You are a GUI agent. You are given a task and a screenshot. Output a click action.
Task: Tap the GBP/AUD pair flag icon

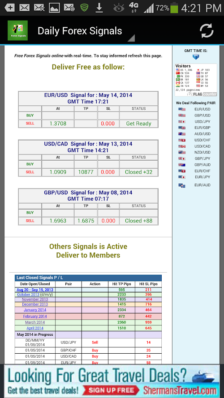[182, 165]
